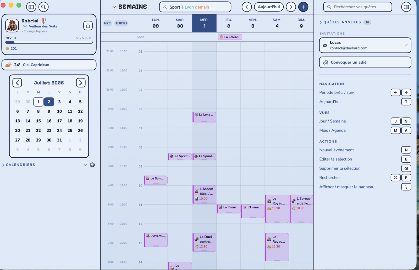Screen dimensions: 419x270
Task: Select the SAM. 4 day column header
Action: click(277, 23)
